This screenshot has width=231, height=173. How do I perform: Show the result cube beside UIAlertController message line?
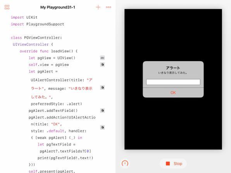click(102, 87)
